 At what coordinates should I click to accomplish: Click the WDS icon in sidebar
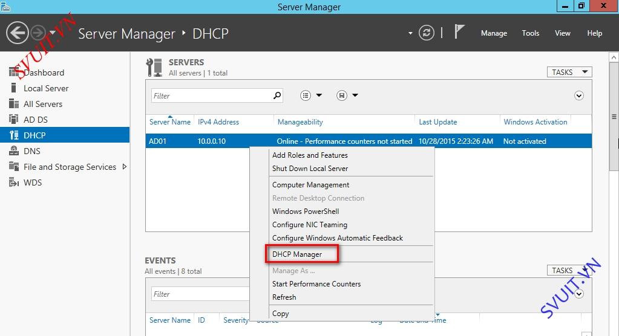click(x=14, y=182)
